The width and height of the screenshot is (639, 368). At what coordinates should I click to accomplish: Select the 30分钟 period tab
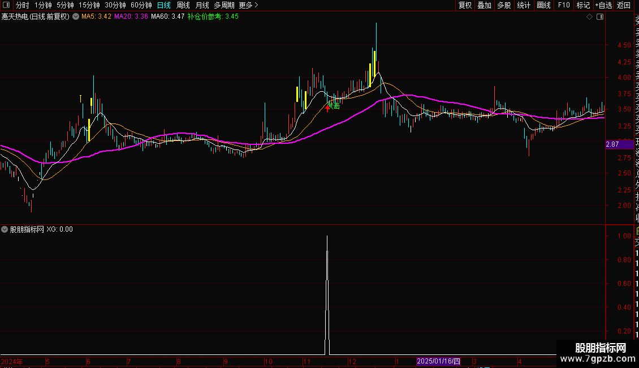pos(115,5)
